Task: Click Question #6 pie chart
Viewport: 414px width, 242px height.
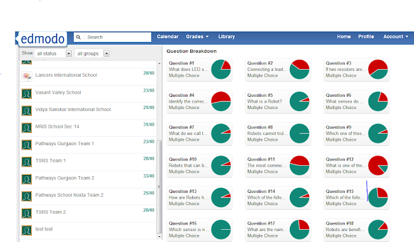Action: click(378, 101)
